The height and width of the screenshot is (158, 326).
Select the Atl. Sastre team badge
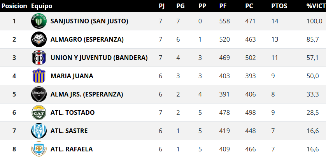(39, 131)
